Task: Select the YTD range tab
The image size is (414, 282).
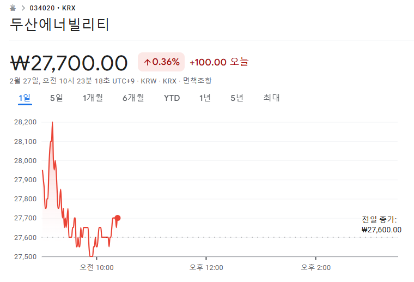Action: coord(172,98)
